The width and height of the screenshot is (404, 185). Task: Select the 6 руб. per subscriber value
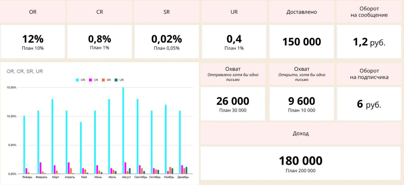369,104
